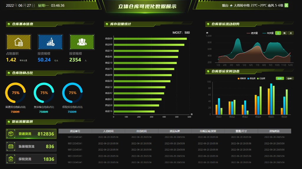302x169 pixels.
Task: Toggle the 待收货 legend item
Action: coord(242,78)
